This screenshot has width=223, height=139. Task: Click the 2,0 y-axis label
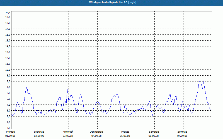click(8, 116)
